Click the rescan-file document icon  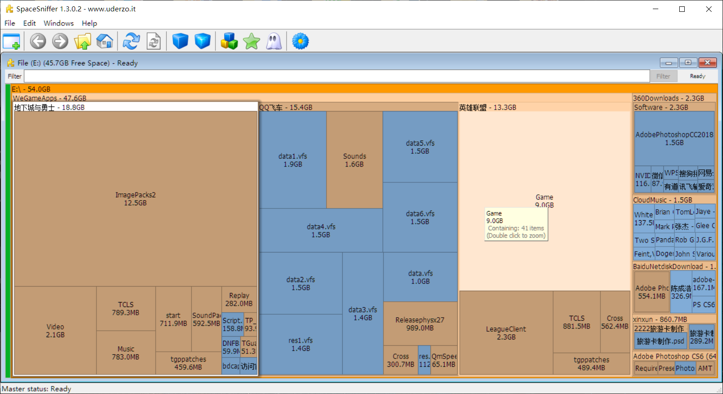(154, 41)
